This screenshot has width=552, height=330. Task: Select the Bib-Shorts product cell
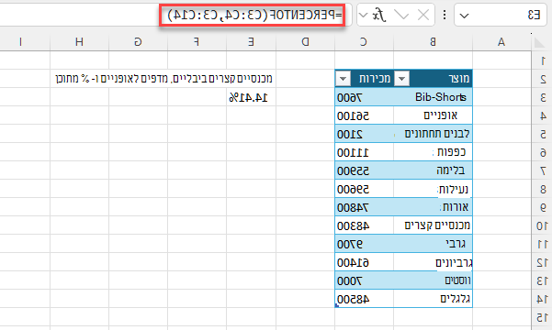click(x=433, y=97)
